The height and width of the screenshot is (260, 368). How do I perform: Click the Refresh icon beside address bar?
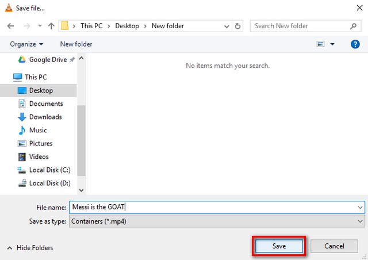[x=239, y=26]
